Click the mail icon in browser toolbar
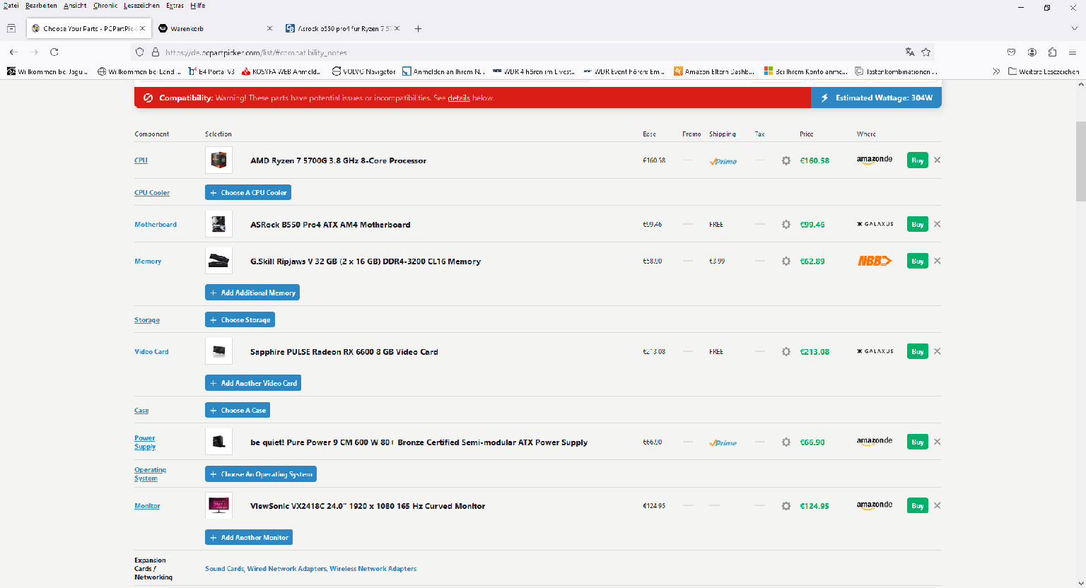 (1012, 52)
